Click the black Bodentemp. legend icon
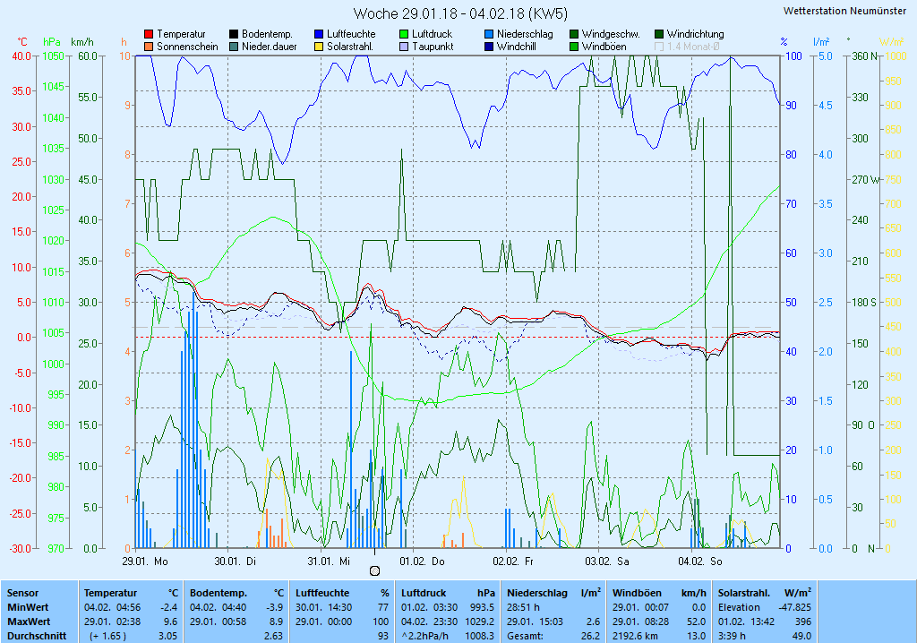 [x=234, y=34]
